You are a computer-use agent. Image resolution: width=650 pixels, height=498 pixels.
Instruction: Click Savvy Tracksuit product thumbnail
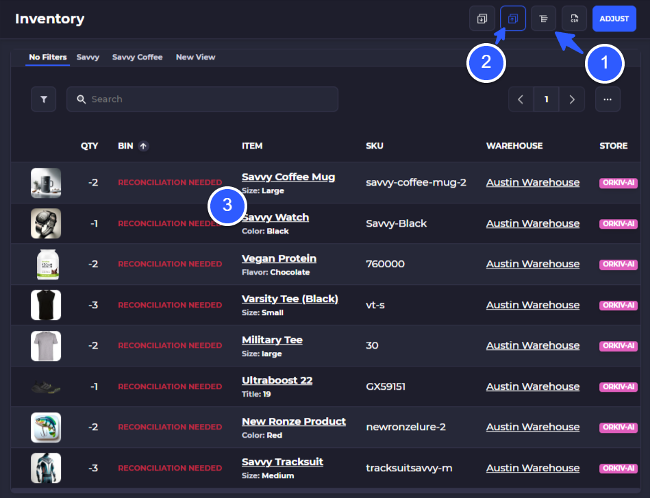point(46,468)
